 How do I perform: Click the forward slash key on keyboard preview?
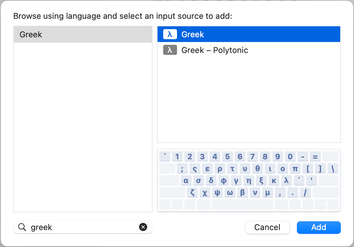tap(305, 193)
